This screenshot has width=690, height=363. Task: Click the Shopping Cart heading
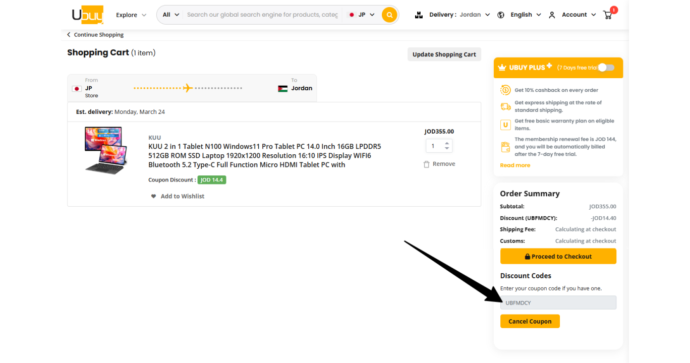pyautogui.click(x=98, y=52)
